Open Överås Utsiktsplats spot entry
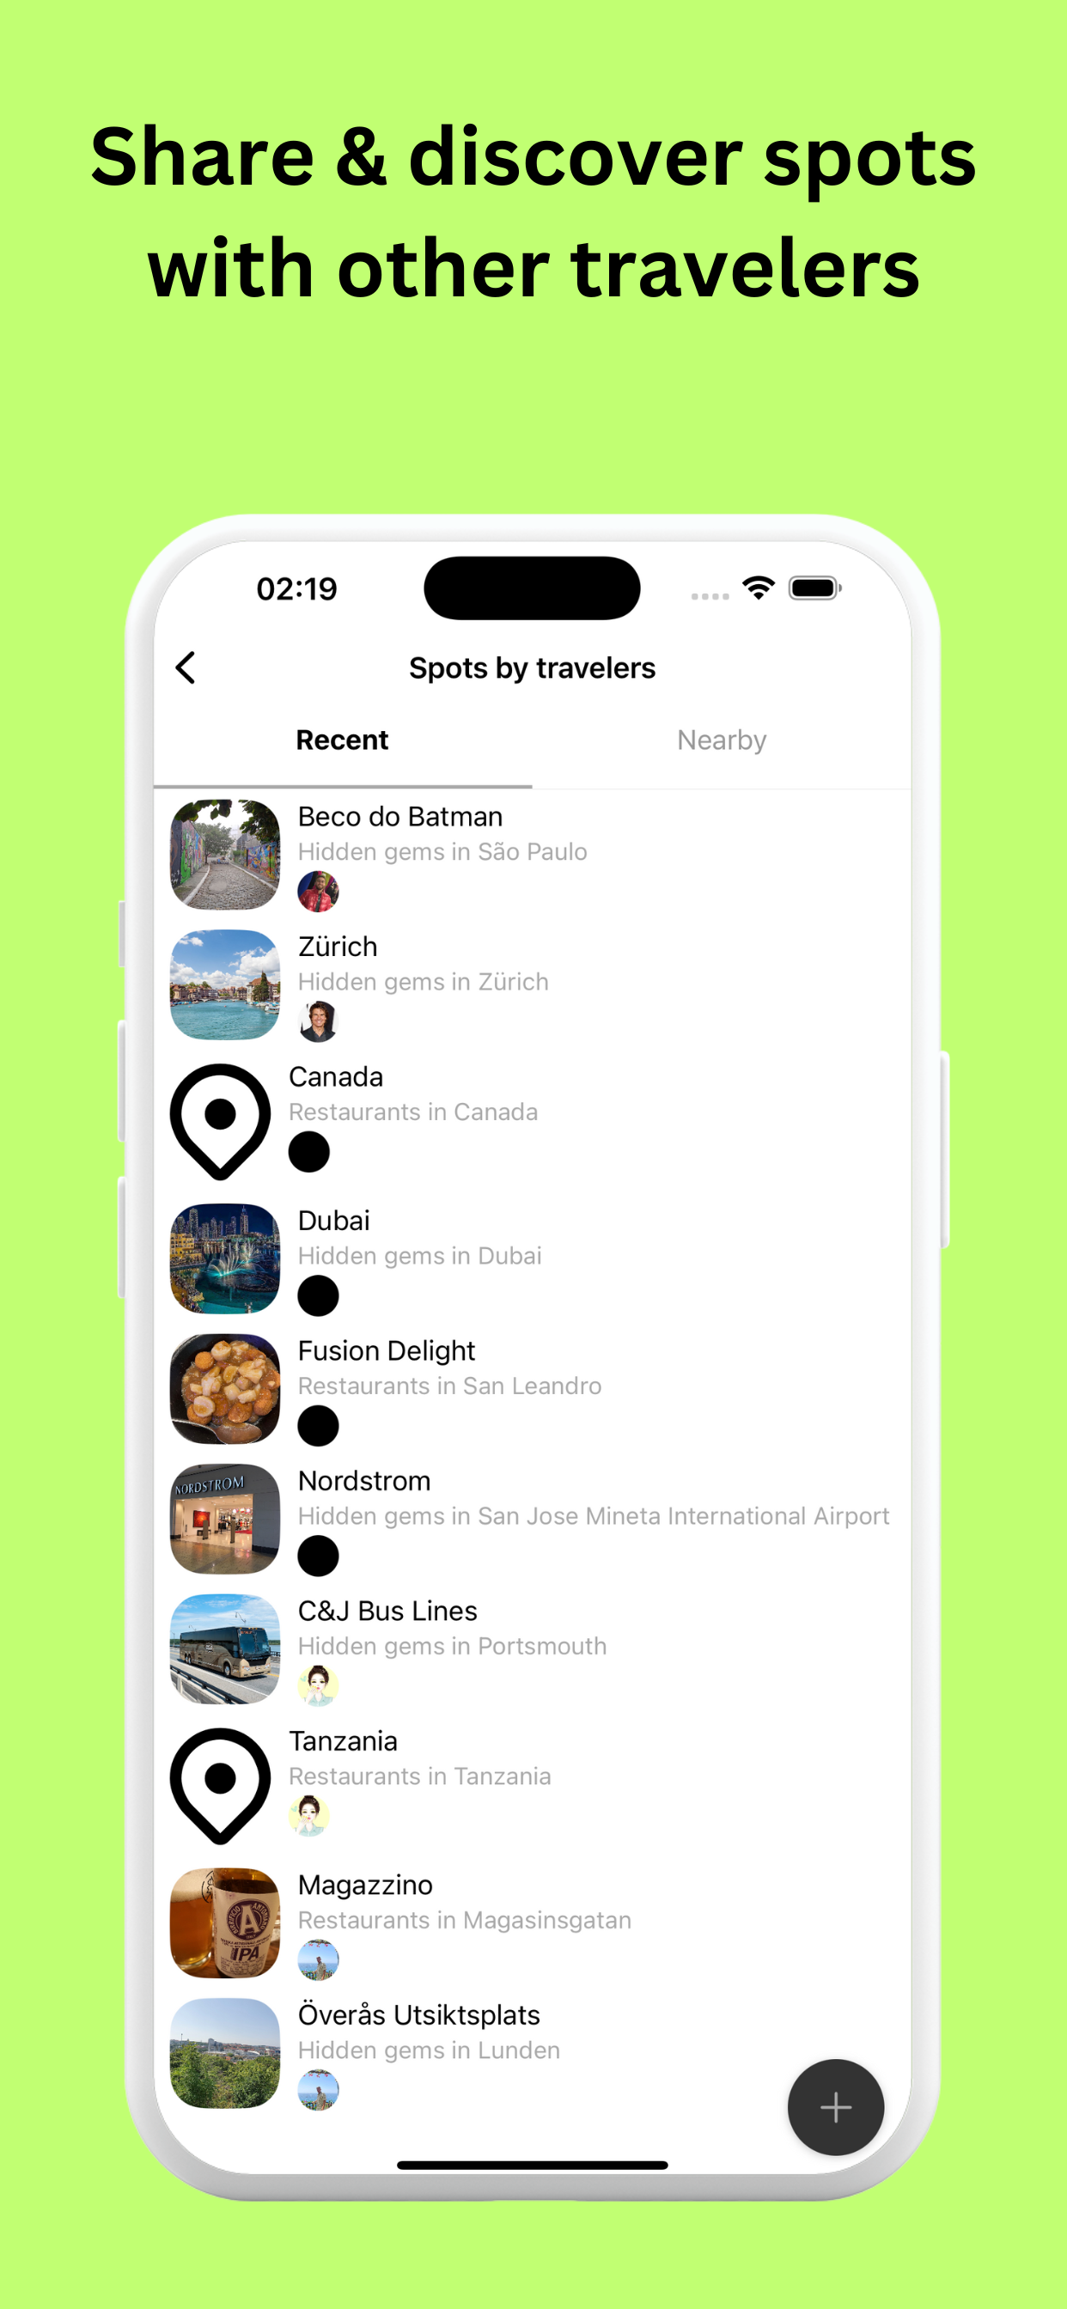The image size is (1067, 2309). coord(533,2054)
